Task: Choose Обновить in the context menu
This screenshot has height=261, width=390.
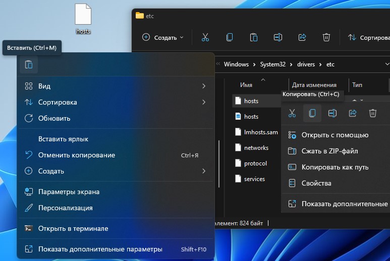Action: [x=116, y=118]
